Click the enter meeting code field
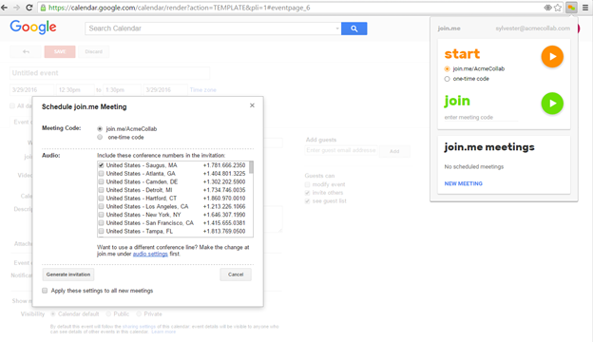 [481, 118]
